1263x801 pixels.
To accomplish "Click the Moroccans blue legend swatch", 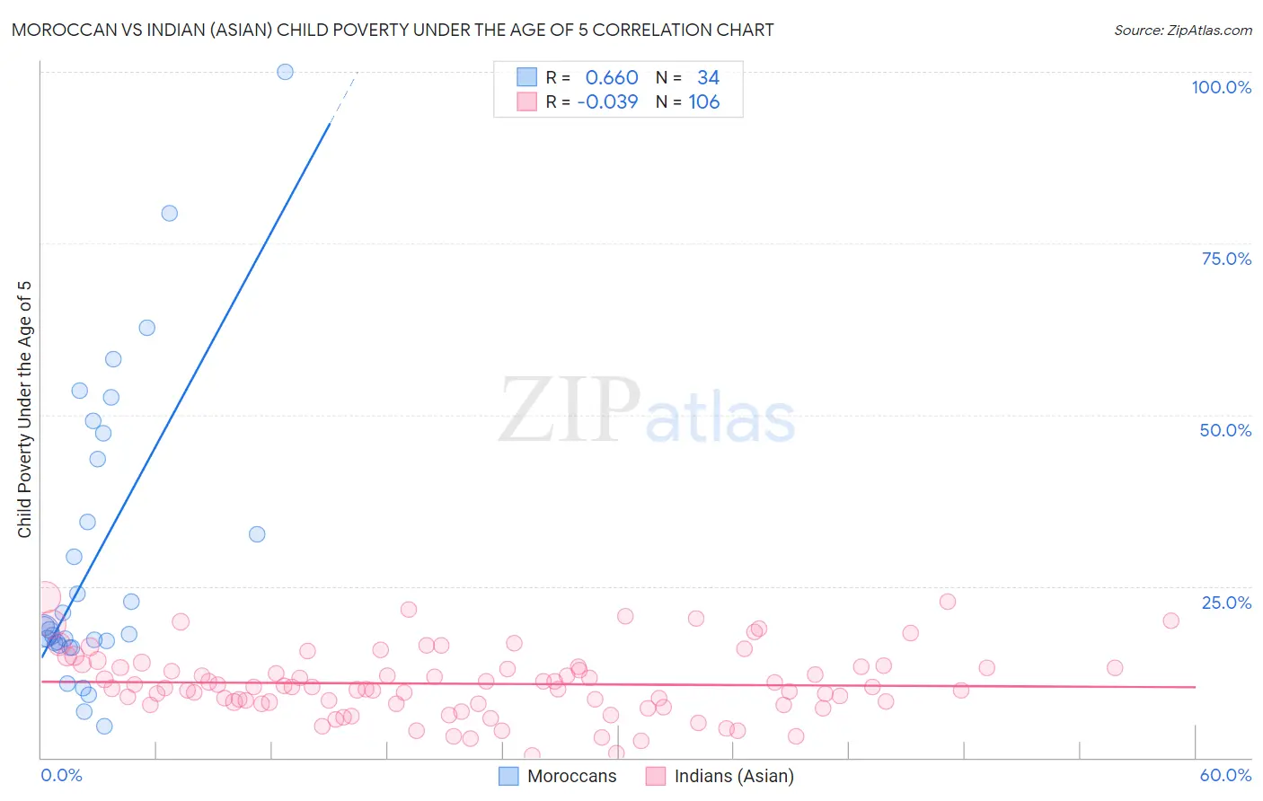I will click(508, 776).
